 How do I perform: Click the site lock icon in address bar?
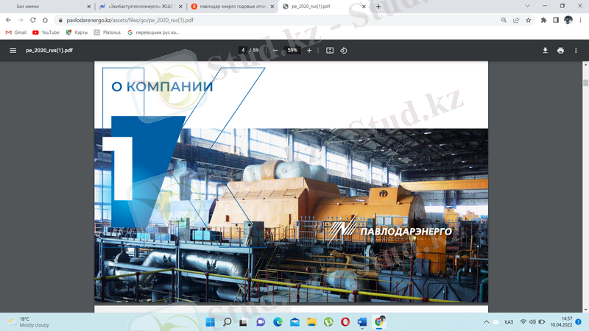[x=60, y=21]
